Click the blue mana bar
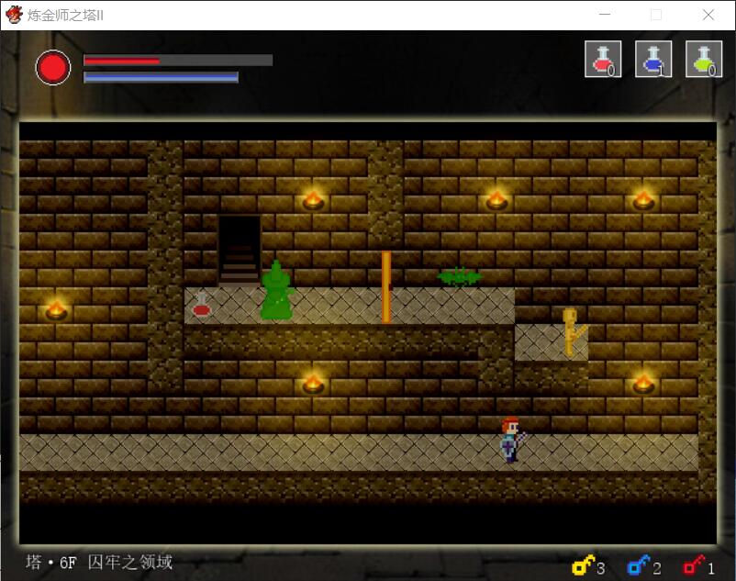 tap(161, 77)
